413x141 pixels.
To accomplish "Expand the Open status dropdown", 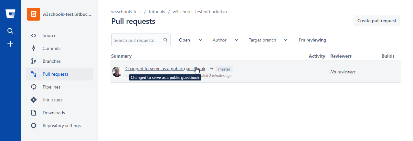I will pos(190,40).
